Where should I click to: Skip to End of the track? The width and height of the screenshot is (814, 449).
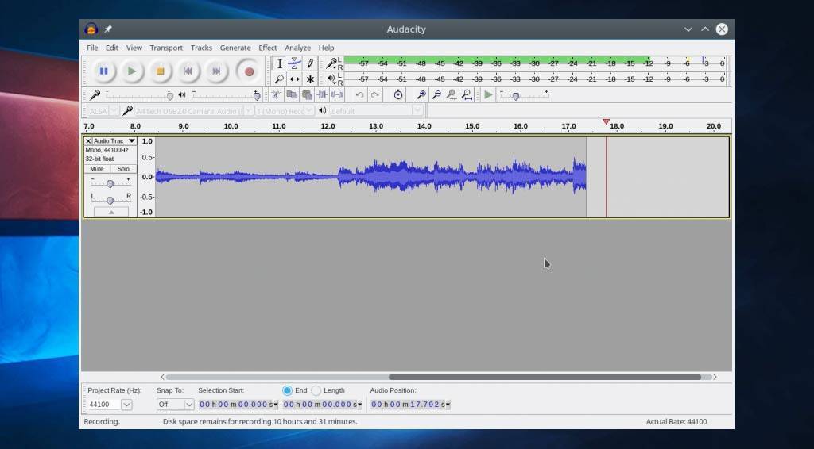click(x=216, y=71)
